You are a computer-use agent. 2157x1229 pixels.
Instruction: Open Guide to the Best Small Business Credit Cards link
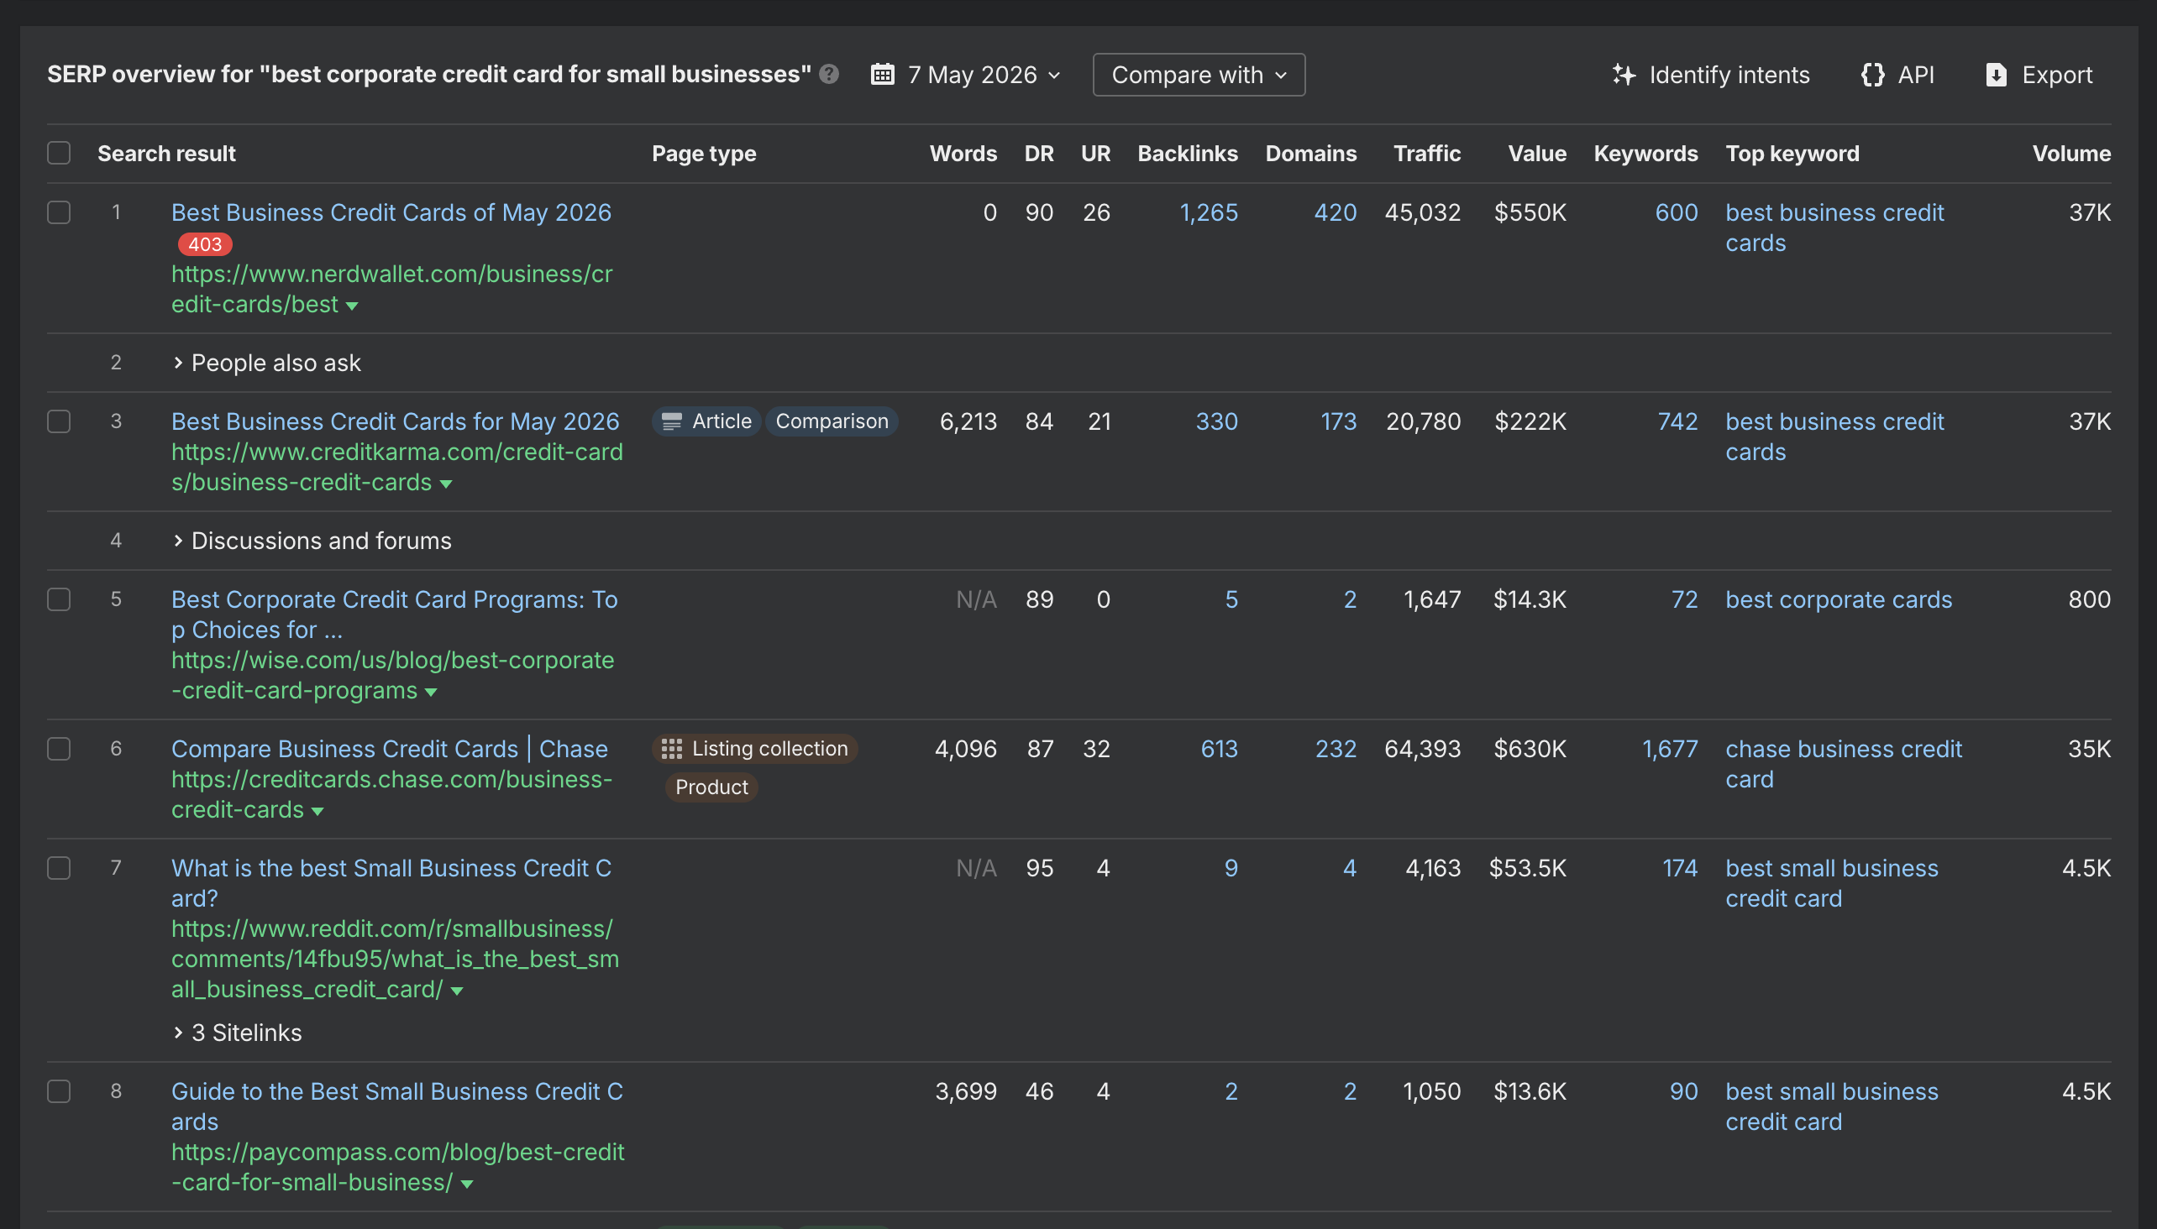click(x=397, y=1106)
